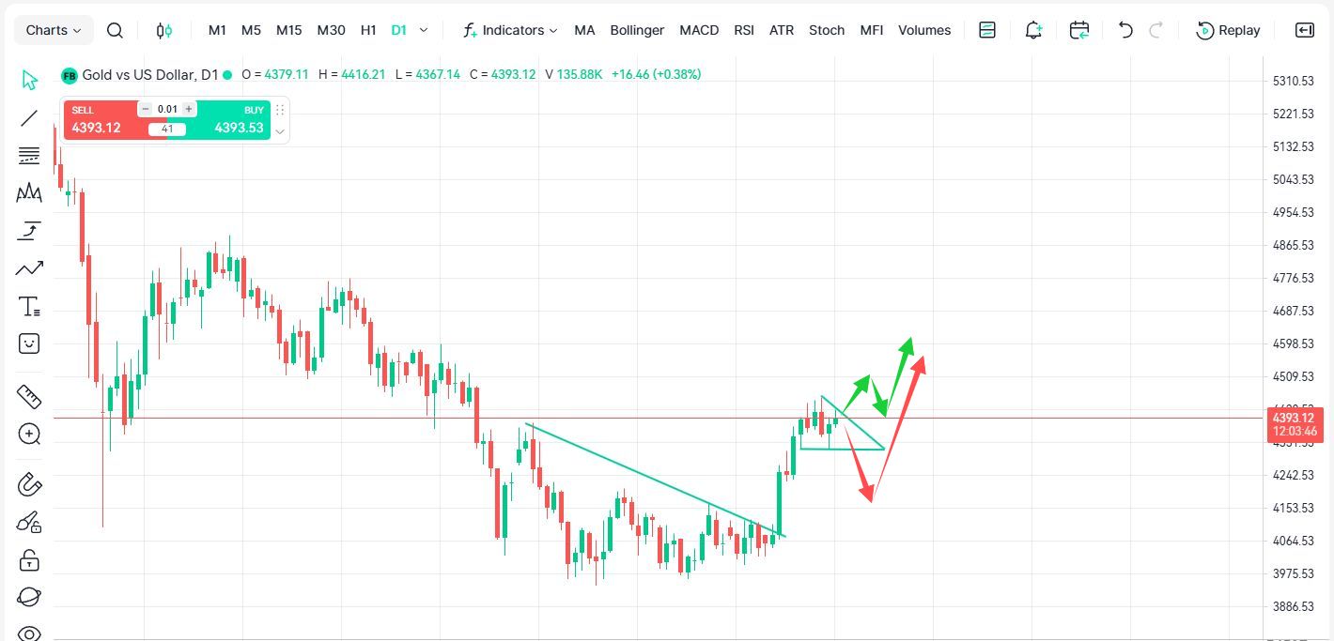Click the volume readout V 135.88K
Image resolution: width=1334 pixels, height=641 pixels.
pos(573,74)
